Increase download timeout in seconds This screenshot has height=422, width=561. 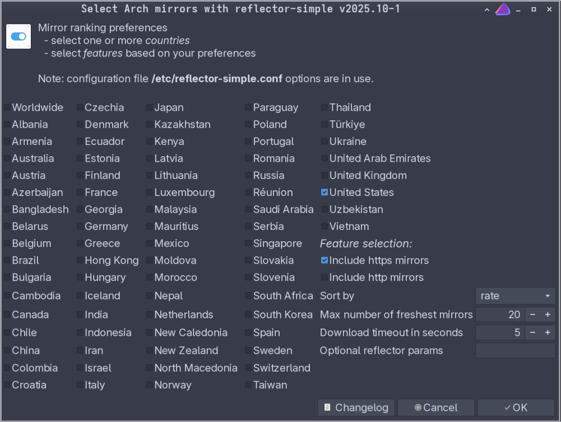point(548,332)
